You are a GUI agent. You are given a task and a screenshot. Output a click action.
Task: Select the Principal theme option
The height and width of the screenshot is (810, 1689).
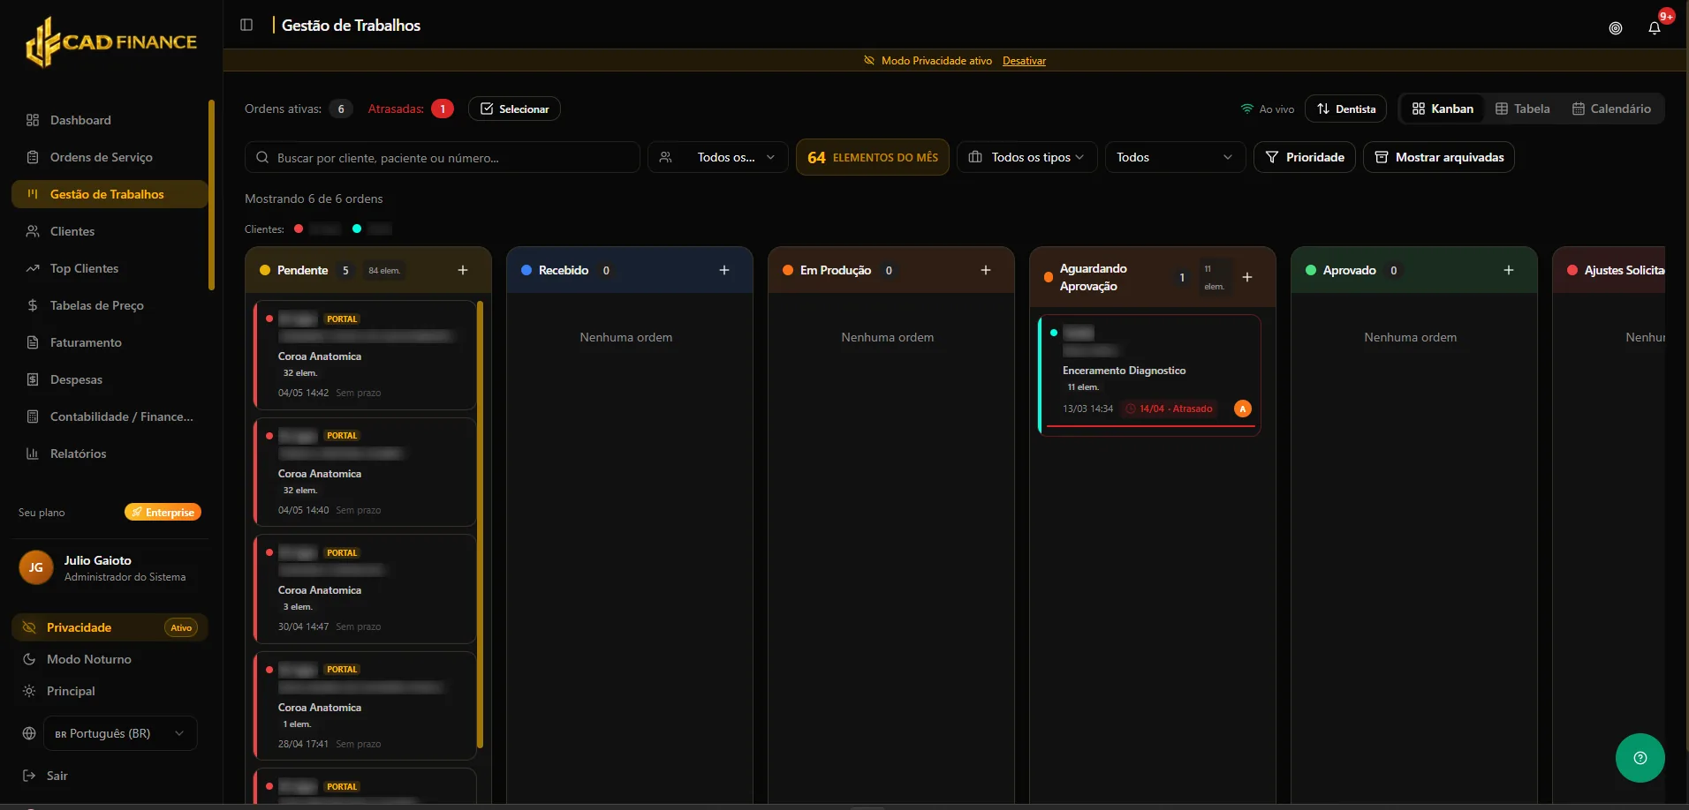coord(110,691)
